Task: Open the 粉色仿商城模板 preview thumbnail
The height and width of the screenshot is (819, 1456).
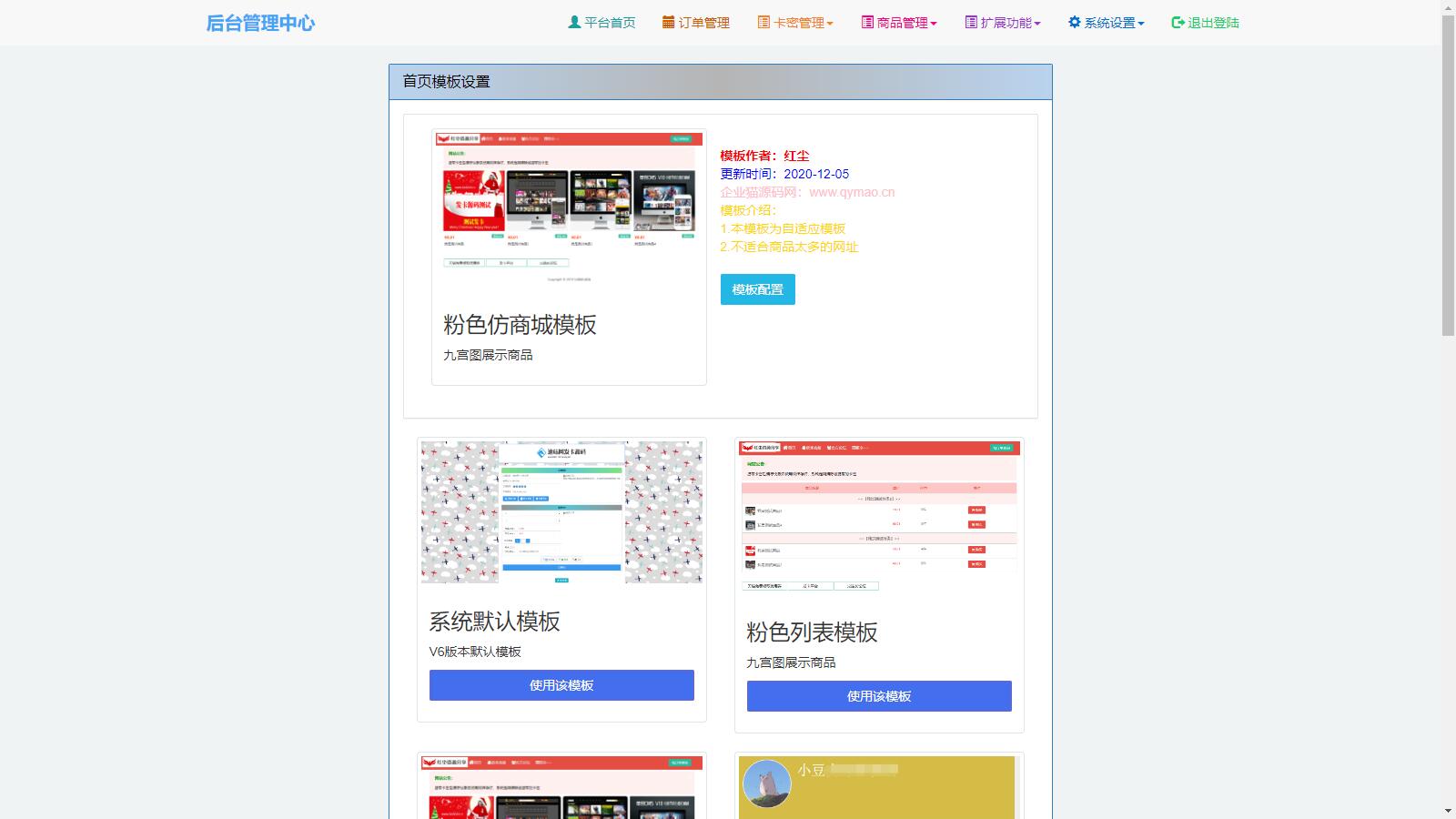Action: pos(569,207)
